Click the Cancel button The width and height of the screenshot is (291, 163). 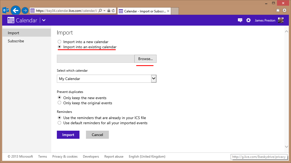click(x=97, y=135)
